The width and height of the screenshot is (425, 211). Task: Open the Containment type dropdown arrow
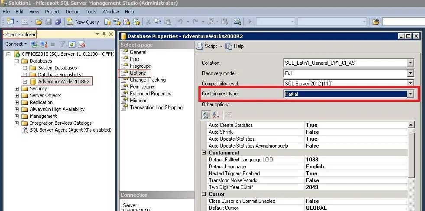tap(410, 94)
